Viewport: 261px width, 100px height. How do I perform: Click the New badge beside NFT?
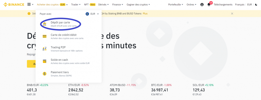(93, 5)
